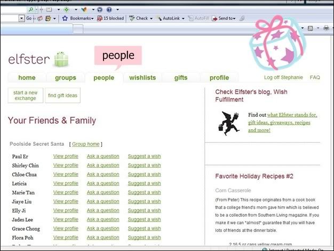334x251 pixels.
Task: Select the people tab
Action: click(104, 77)
